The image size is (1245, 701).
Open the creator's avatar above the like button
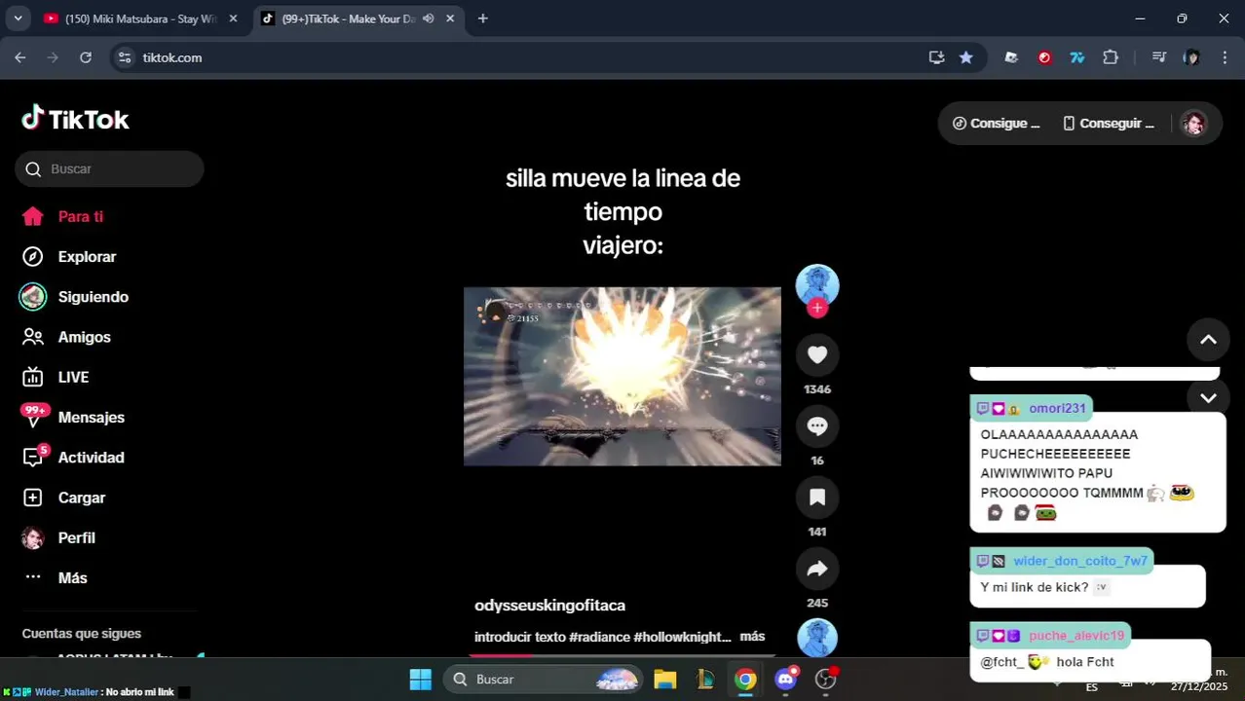point(817,284)
